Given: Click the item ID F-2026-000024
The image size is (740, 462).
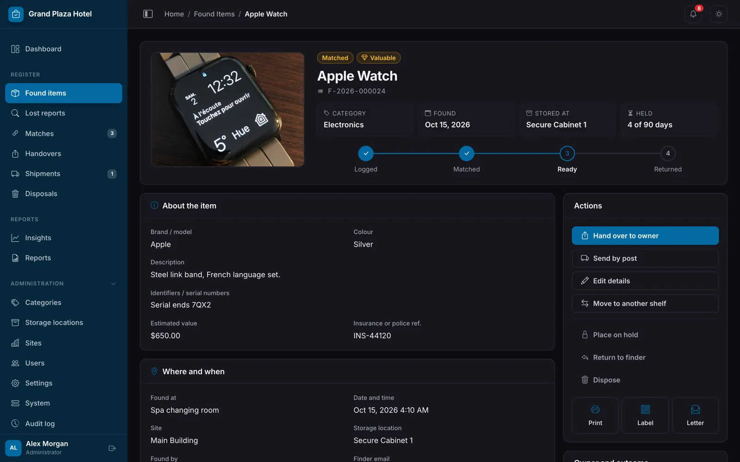Looking at the screenshot, I should [357, 91].
